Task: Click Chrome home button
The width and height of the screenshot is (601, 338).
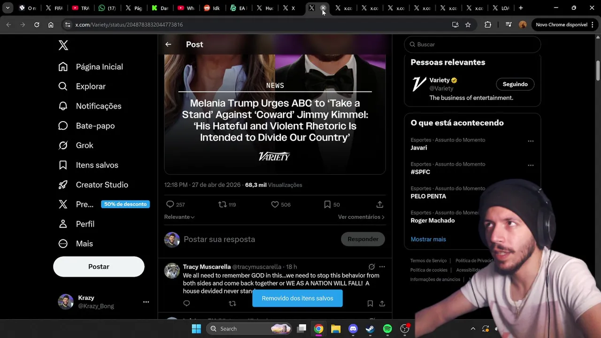Action: [x=51, y=24]
